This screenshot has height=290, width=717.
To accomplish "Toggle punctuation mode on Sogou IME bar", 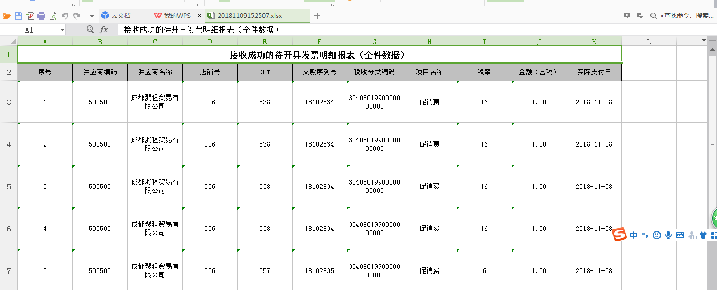I will pyautogui.click(x=645, y=235).
